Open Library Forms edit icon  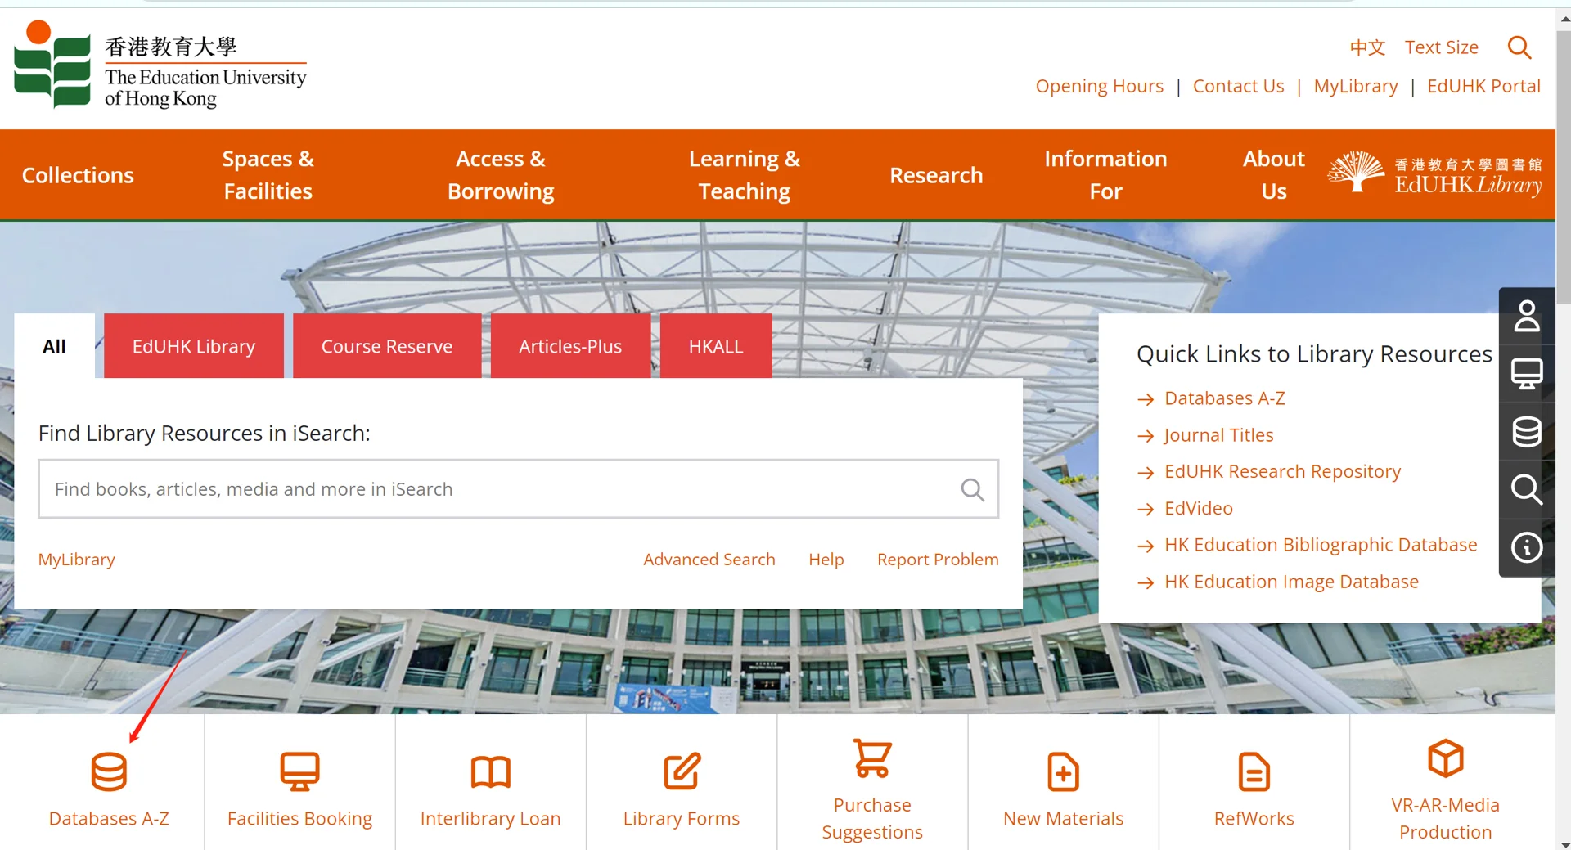click(x=682, y=771)
